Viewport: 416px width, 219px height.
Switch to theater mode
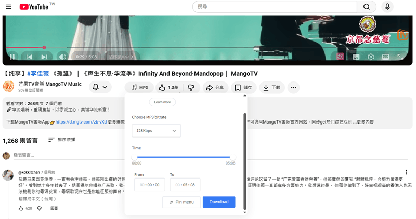coord(385,57)
